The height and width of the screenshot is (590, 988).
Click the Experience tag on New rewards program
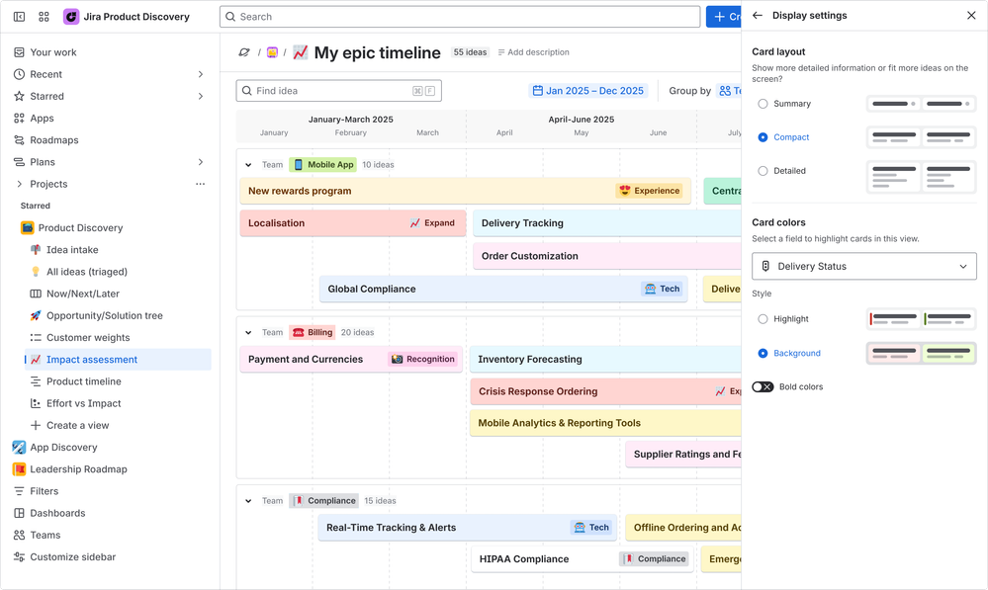(650, 191)
